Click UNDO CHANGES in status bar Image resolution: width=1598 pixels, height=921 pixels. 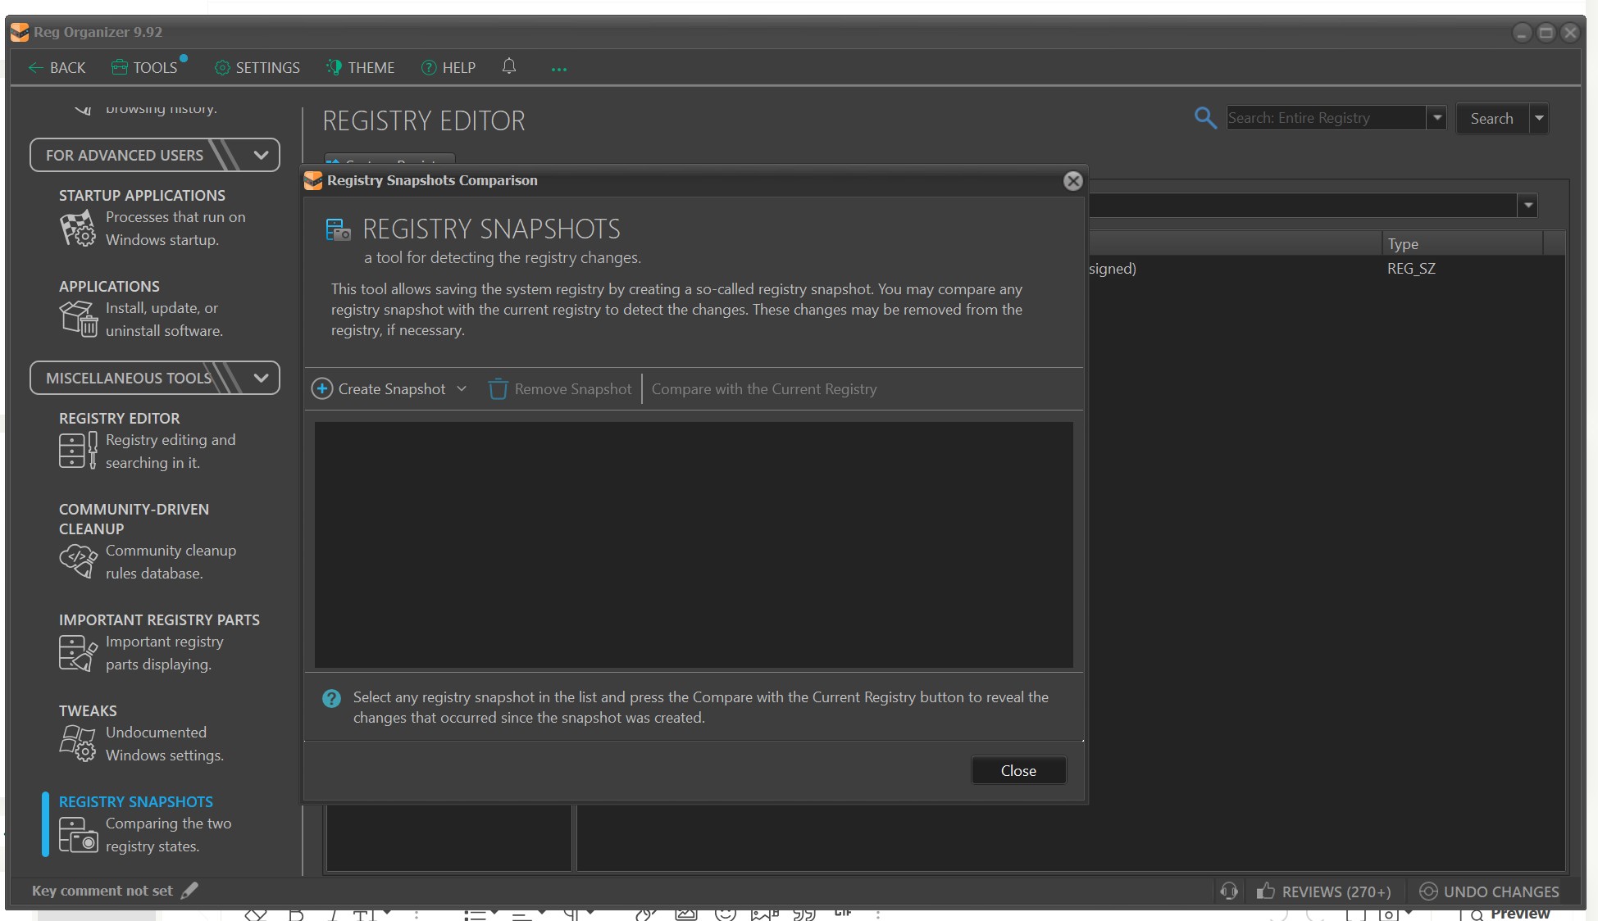coord(1489,892)
